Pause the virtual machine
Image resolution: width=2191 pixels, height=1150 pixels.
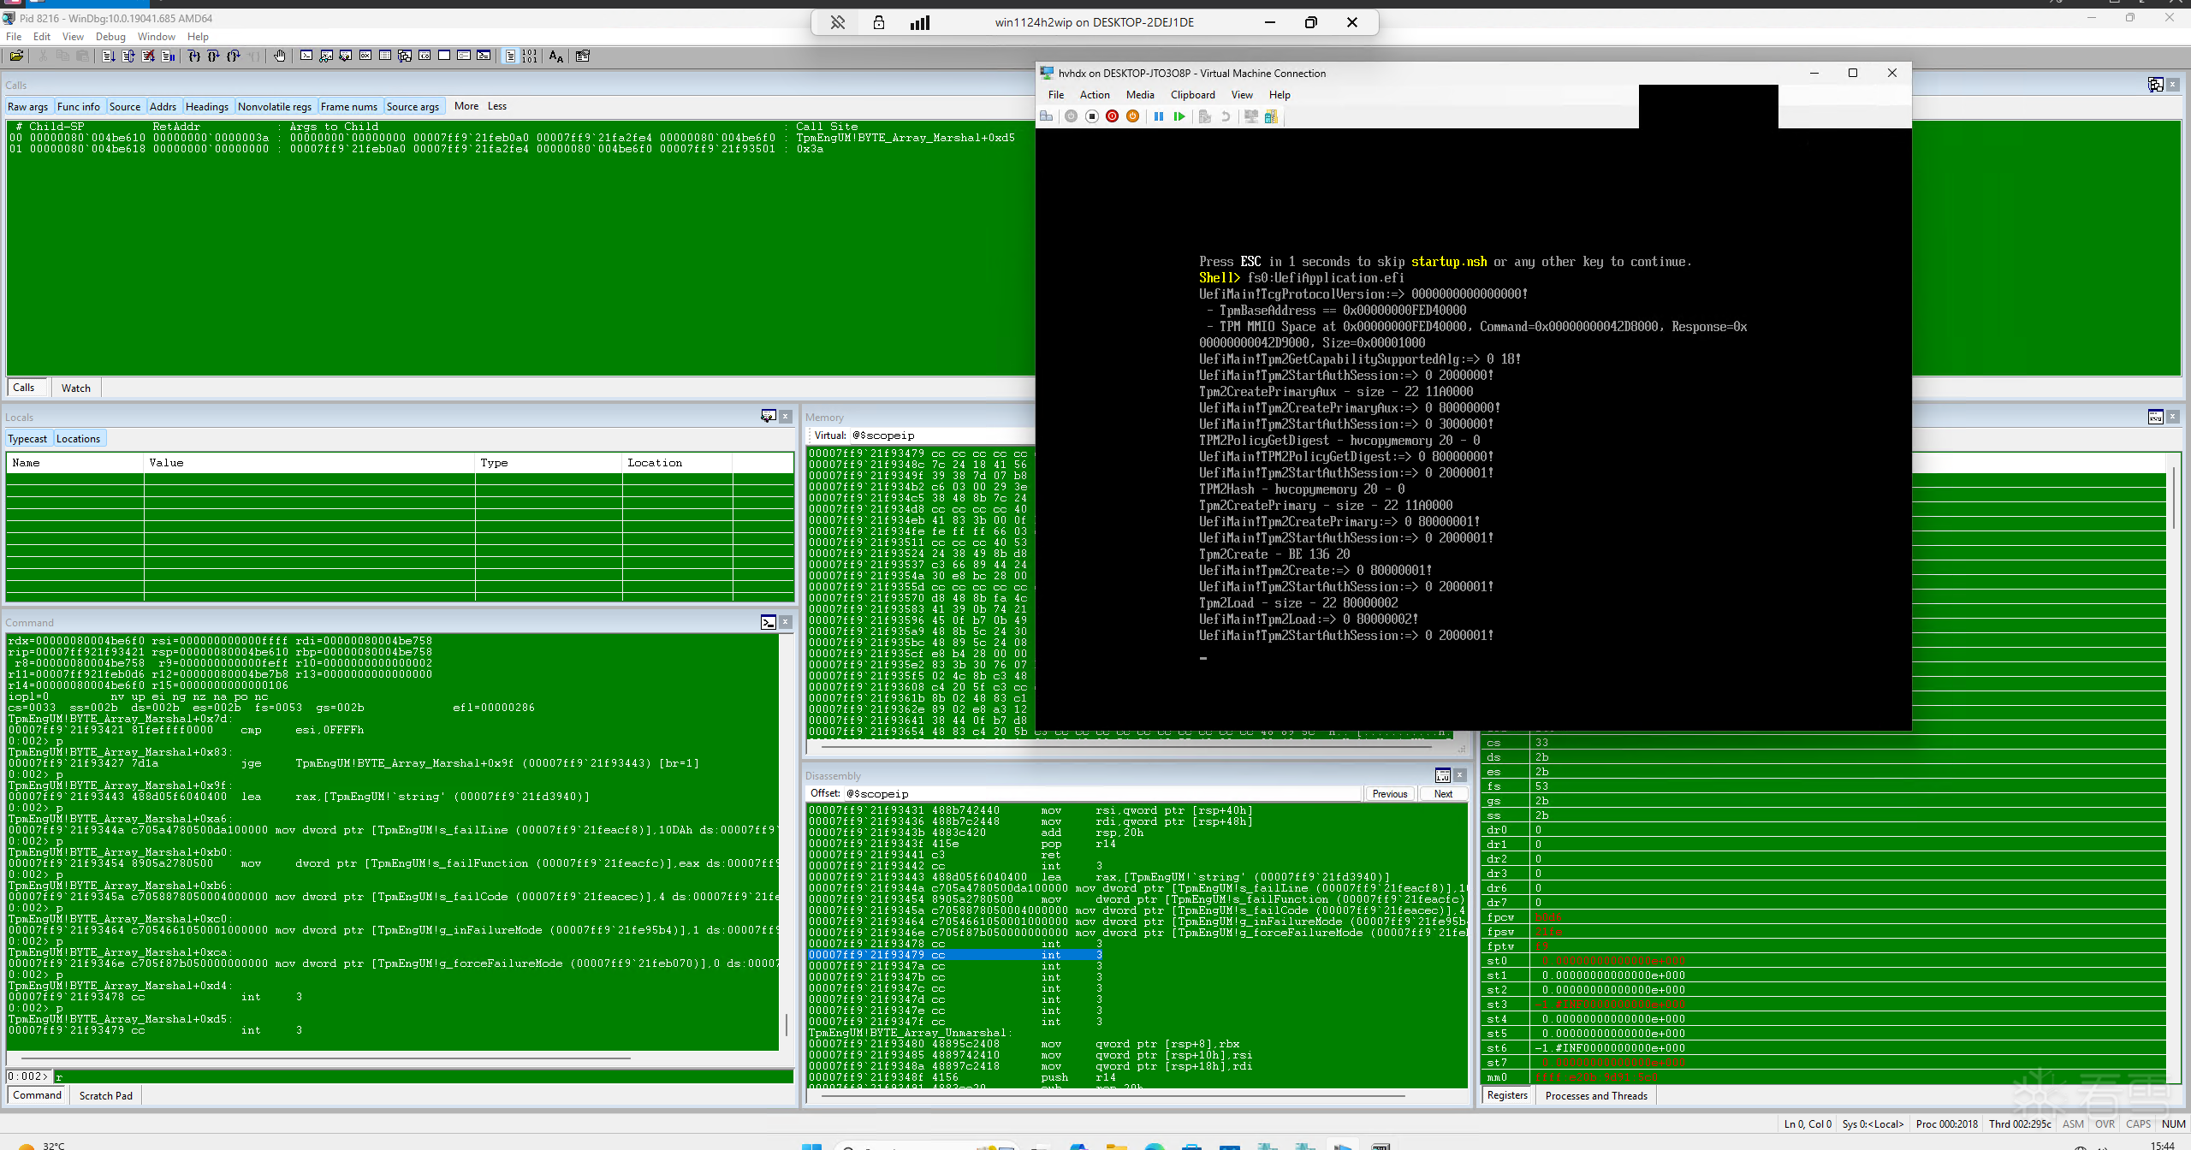pyautogui.click(x=1158, y=116)
